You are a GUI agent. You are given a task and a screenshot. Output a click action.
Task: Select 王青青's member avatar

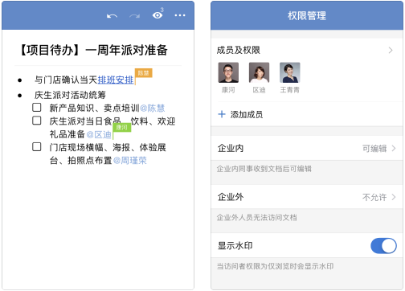290,72
